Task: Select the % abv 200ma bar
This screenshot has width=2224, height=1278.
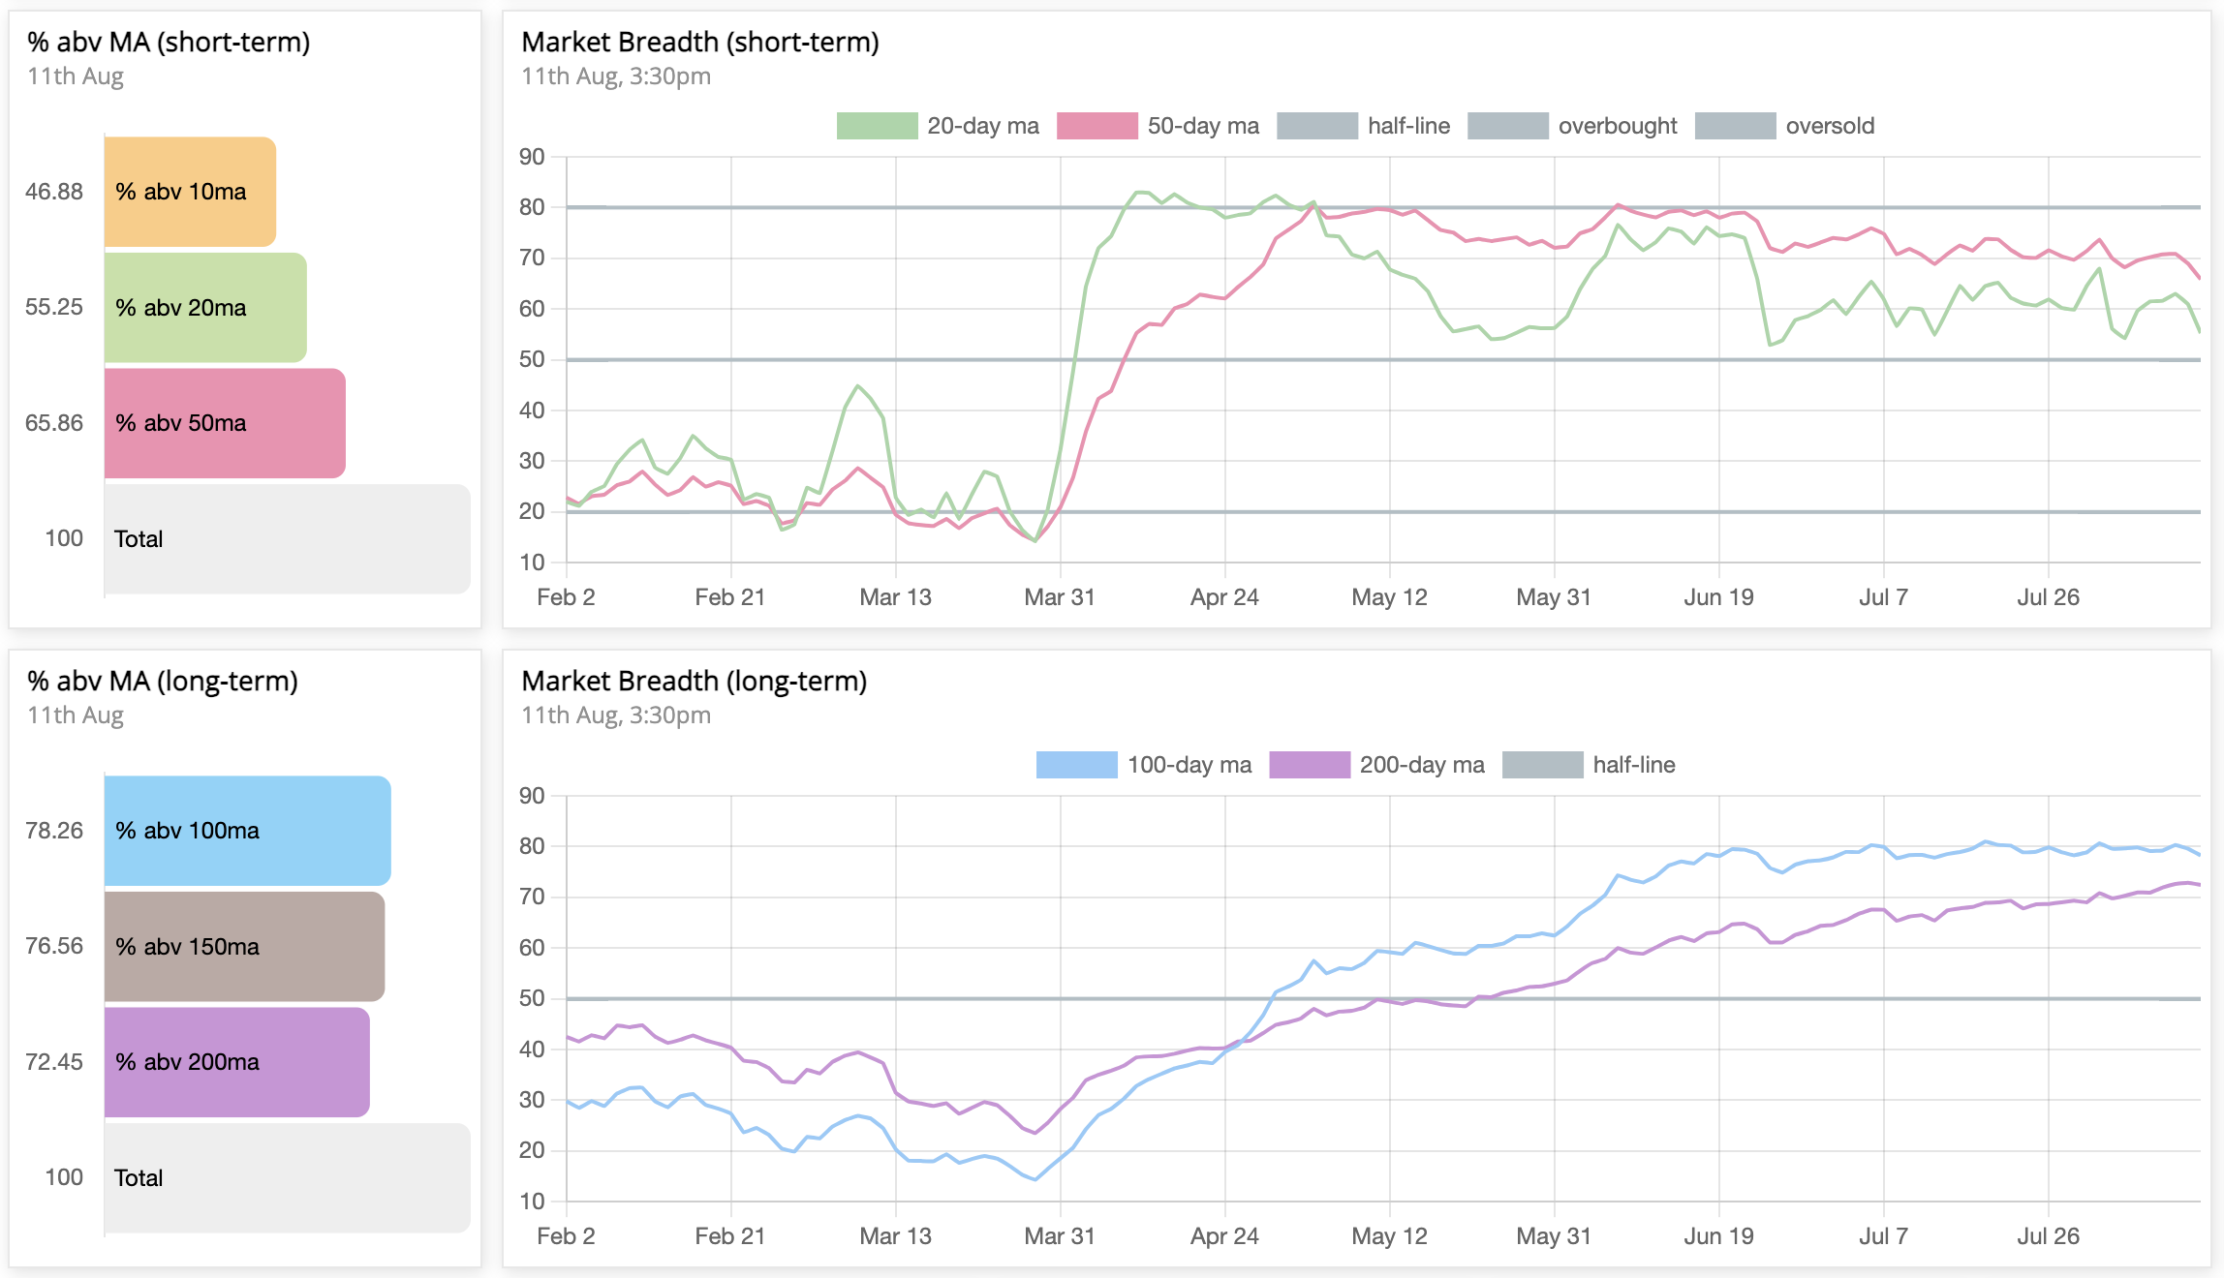Action: pyautogui.click(x=236, y=1062)
